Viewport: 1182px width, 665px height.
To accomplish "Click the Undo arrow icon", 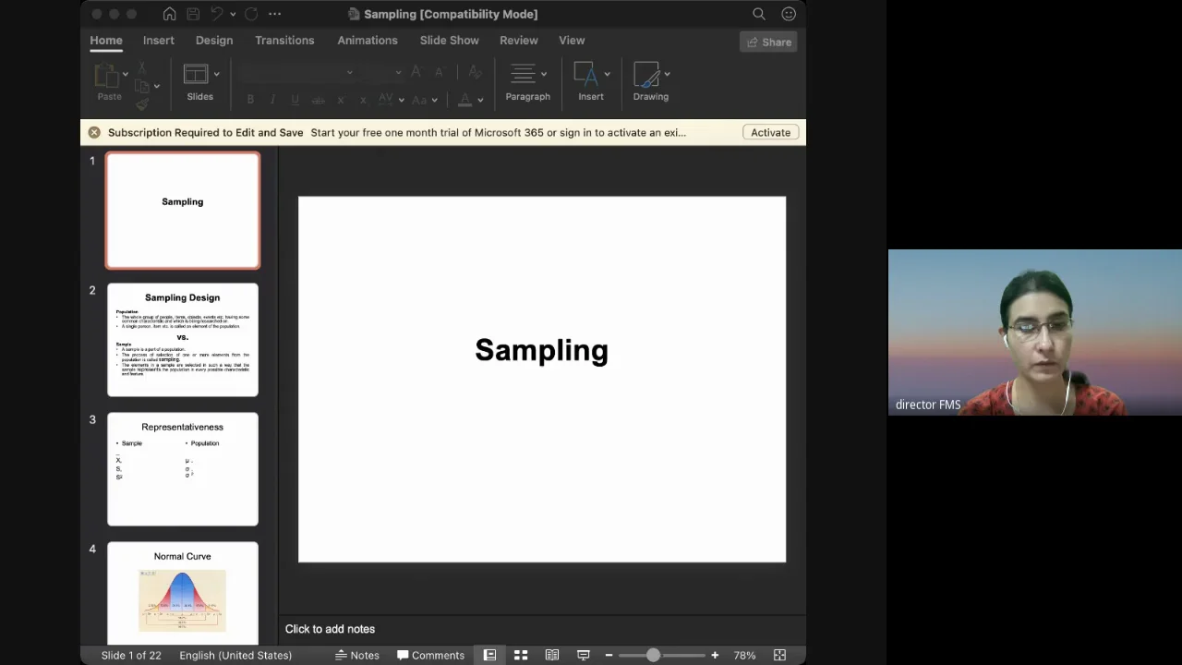I will coord(216,14).
